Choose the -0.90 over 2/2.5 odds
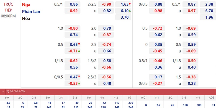Viewport: 216px width, 108px height. coord(106,4)
